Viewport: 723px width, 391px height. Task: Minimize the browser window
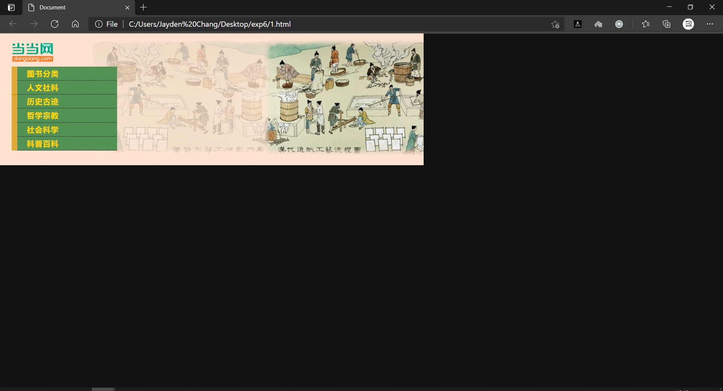click(x=669, y=7)
